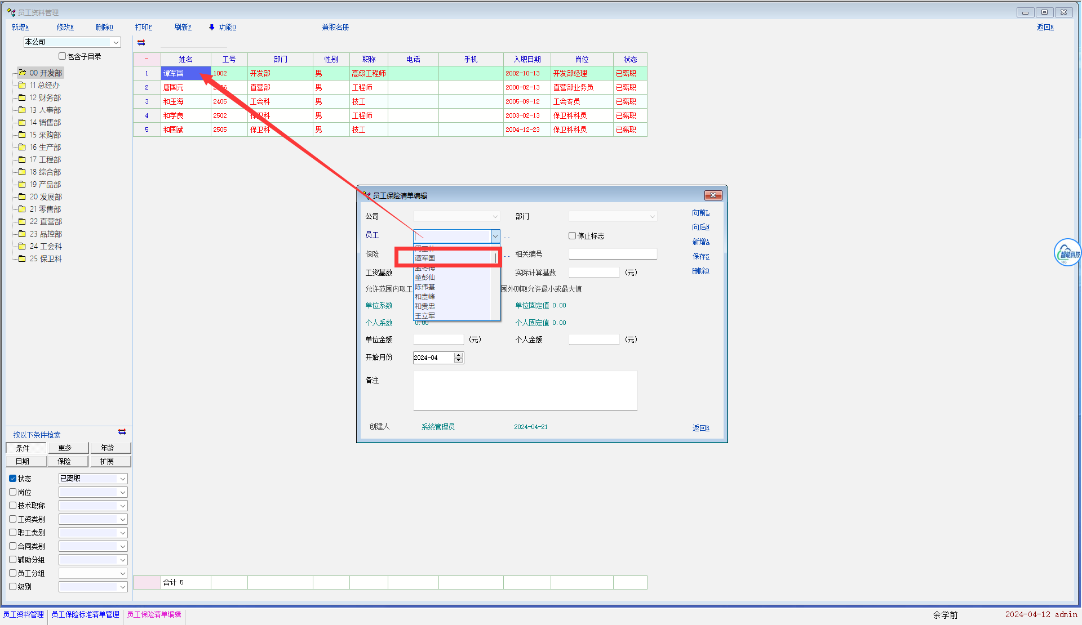Image resolution: width=1082 pixels, height=625 pixels.
Task: Open the 本公司 company dropdown
Action: tap(116, 42)
